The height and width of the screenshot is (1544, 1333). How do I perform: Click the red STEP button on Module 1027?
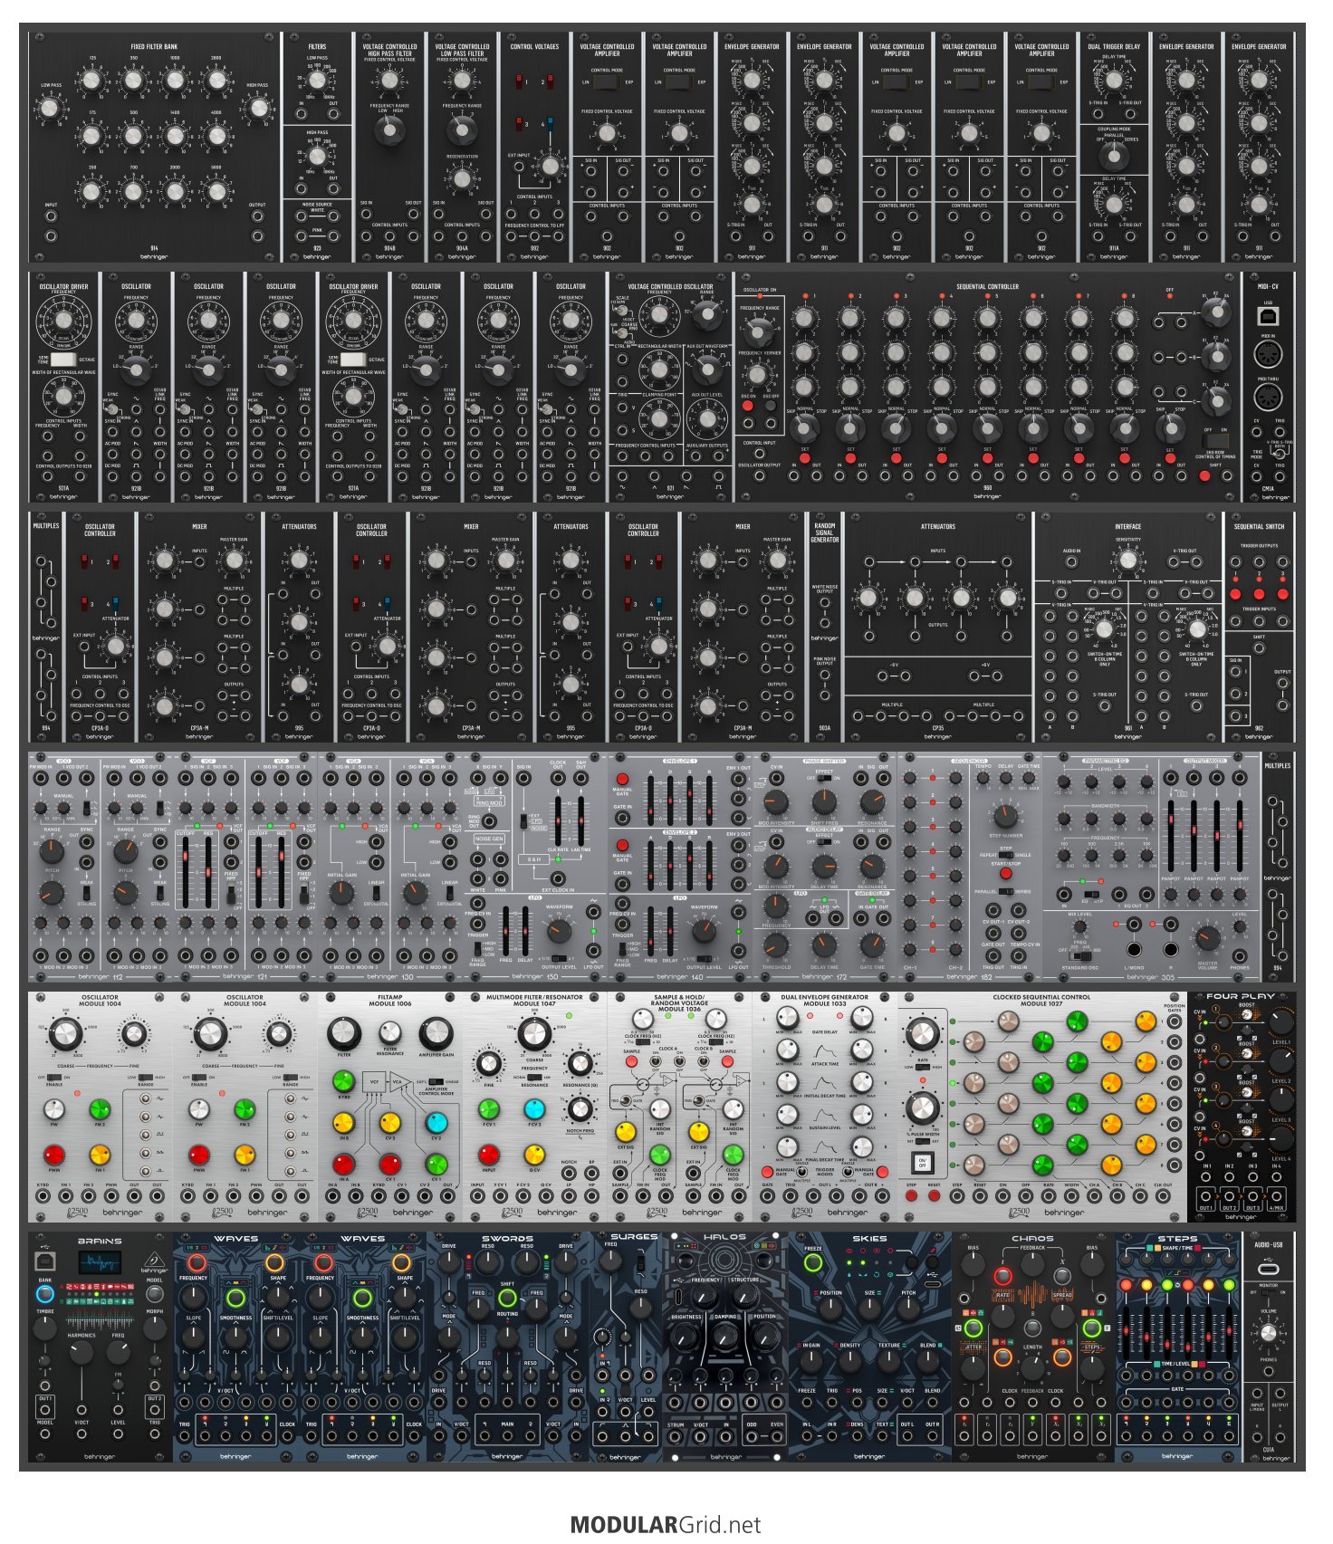point(911,1195)
